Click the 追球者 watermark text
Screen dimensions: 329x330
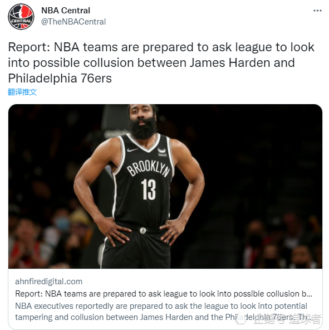(305, 319)
